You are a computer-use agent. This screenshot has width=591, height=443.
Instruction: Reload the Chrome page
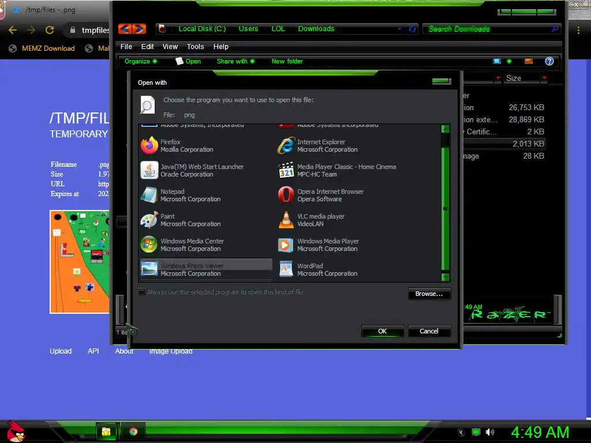50,30
